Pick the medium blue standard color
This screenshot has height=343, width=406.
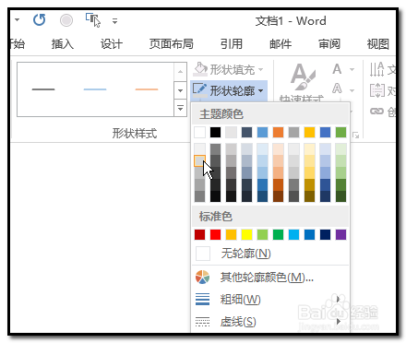click(309, 235)
